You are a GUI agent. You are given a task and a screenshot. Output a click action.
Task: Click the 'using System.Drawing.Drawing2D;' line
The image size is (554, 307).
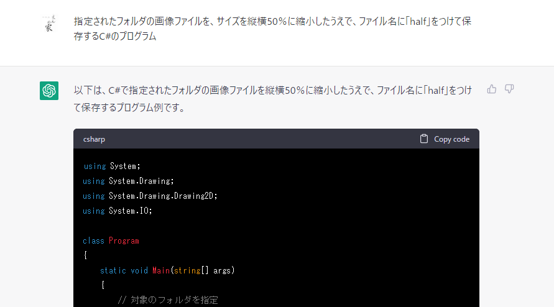coord(150,196)
